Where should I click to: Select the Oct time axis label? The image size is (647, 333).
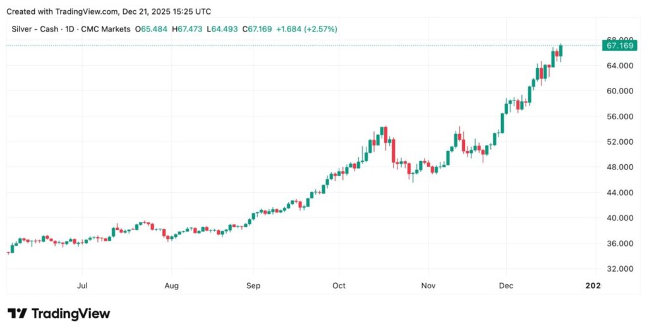pyautogui.click(x=339, y=286)
